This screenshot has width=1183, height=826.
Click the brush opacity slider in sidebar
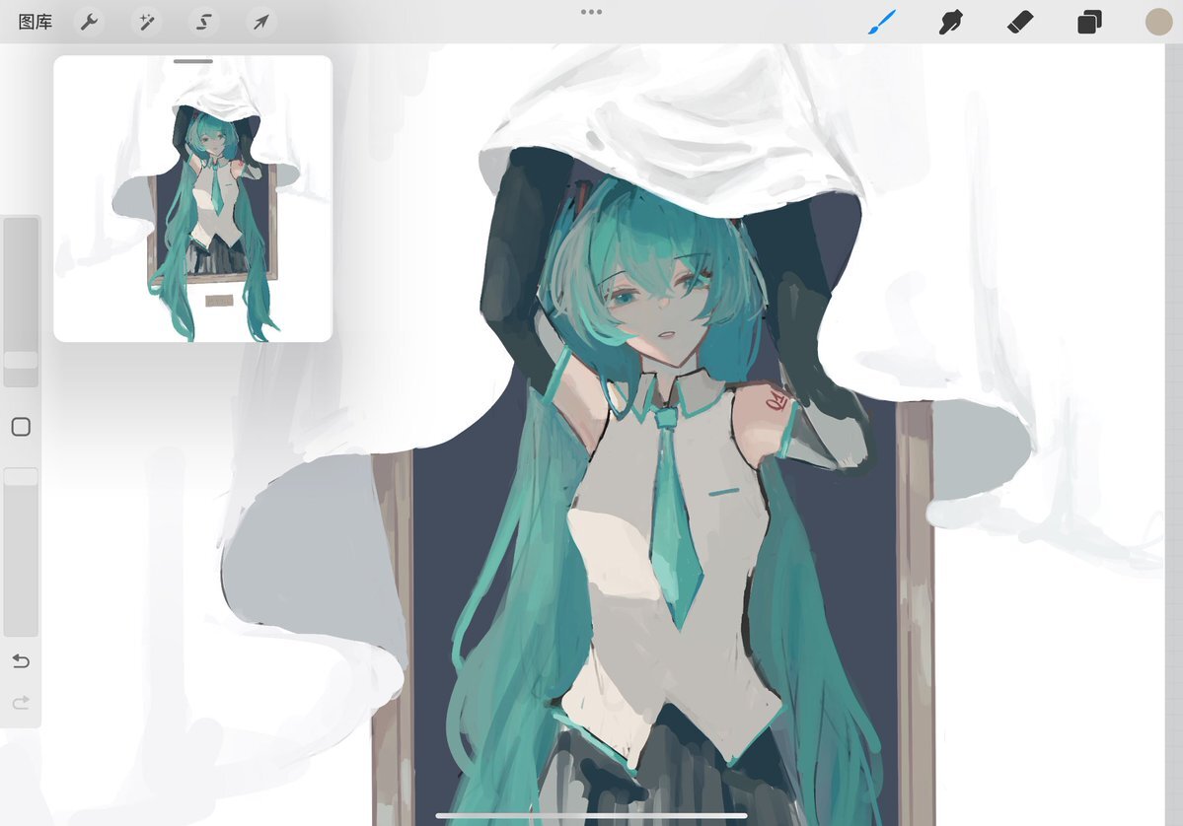21,552
